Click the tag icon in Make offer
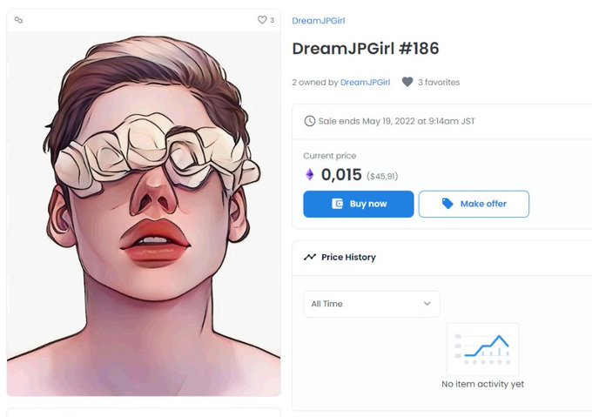 pos(447,204)
